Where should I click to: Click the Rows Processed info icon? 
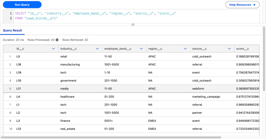(x=57, y=40)
